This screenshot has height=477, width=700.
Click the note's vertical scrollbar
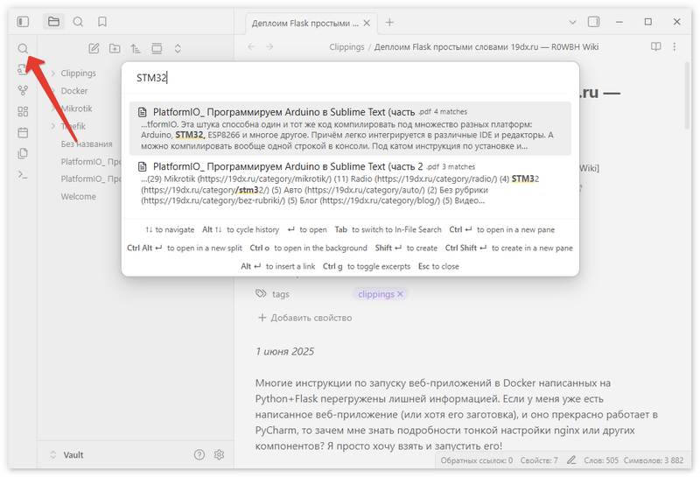pos(688,96)
